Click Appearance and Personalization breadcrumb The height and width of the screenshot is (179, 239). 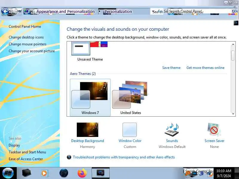pos(65,11)
